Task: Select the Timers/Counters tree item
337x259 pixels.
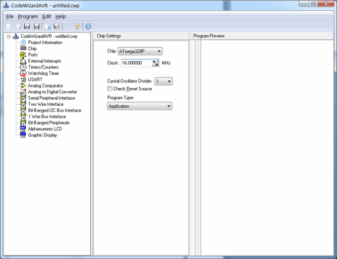Action: [x=43, y=67]
